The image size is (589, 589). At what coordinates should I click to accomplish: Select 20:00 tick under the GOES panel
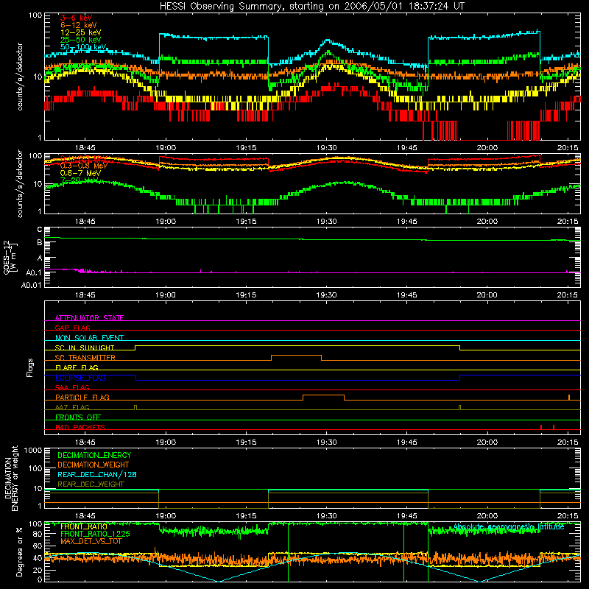coord(487,295)
